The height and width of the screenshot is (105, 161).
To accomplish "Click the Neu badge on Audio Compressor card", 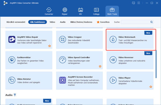I will (47, 101).
